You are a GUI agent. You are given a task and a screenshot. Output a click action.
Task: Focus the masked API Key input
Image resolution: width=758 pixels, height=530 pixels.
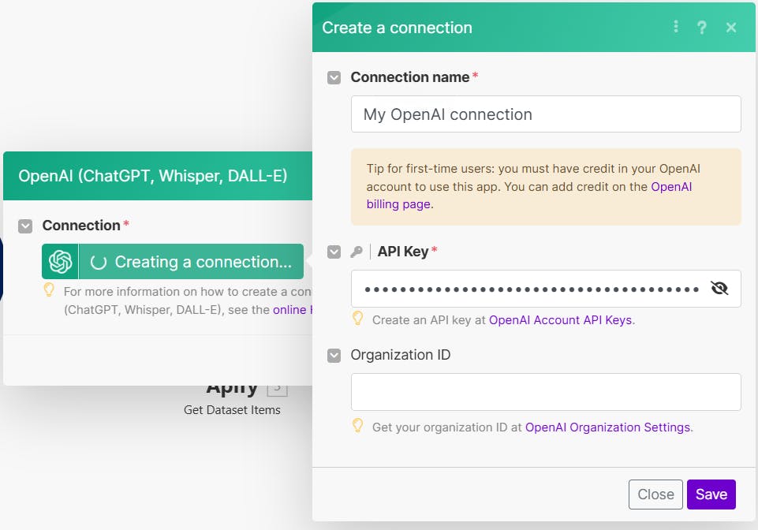pos(546,289)
